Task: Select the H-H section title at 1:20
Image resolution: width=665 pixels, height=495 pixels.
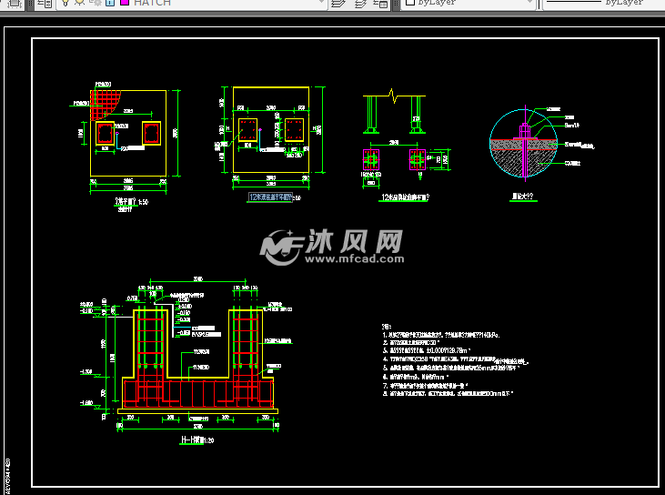Action: pos(197,440)
